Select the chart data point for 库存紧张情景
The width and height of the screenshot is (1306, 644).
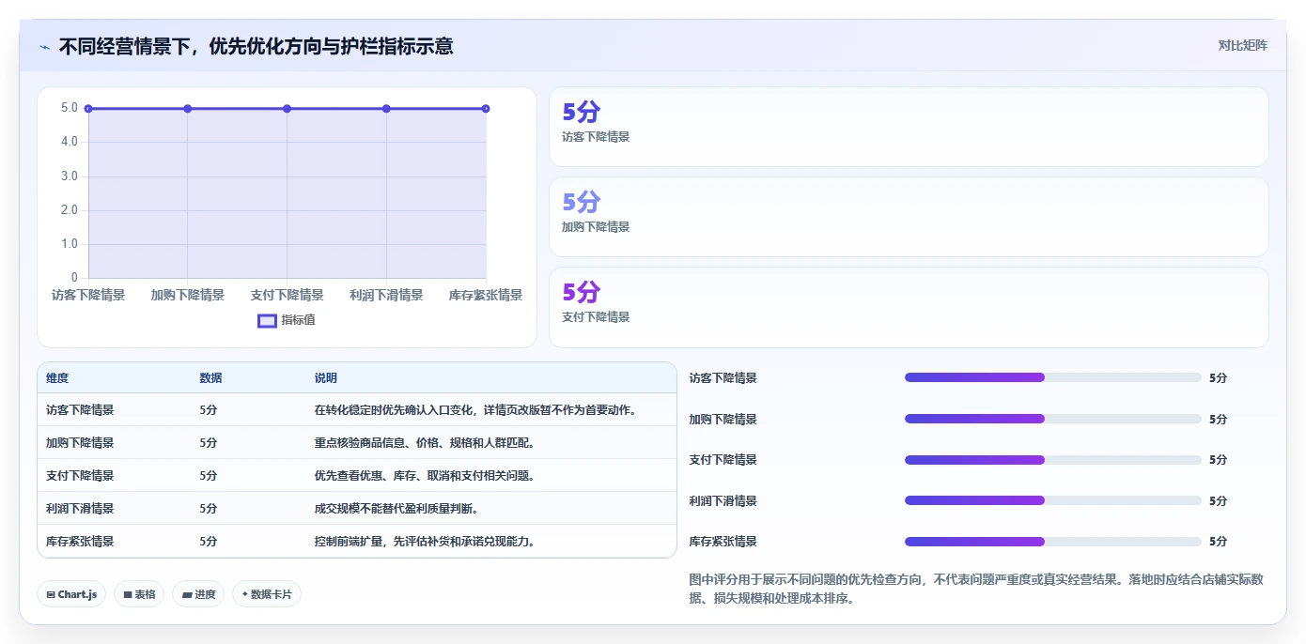click(486, 109)
